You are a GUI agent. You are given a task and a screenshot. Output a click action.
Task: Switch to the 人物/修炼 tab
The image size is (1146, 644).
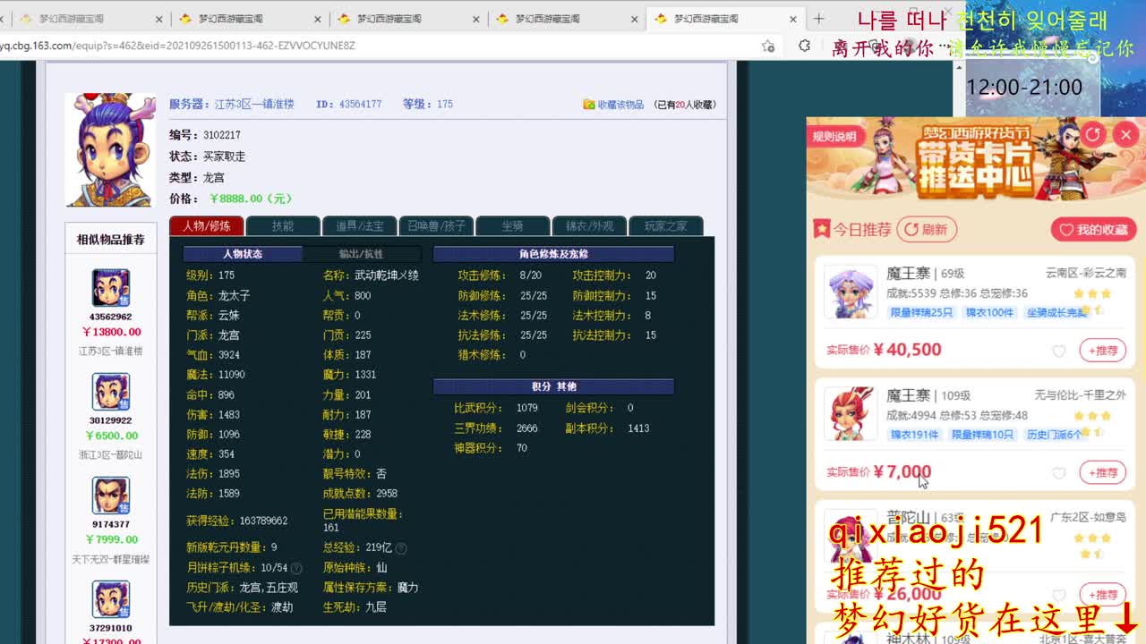206,226
